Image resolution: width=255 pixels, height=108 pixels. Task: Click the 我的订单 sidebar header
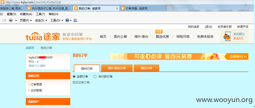tap(48, 76)
